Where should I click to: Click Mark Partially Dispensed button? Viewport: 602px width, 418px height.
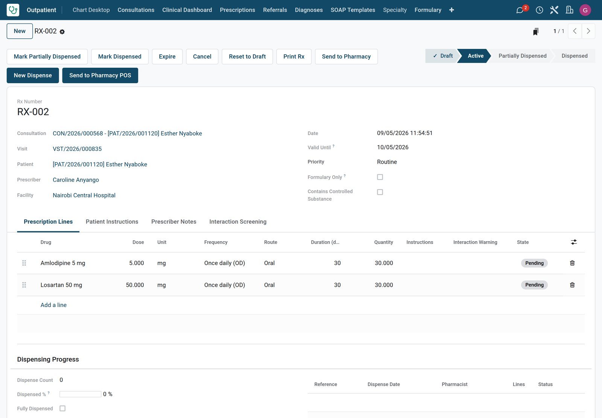point(47,56)
